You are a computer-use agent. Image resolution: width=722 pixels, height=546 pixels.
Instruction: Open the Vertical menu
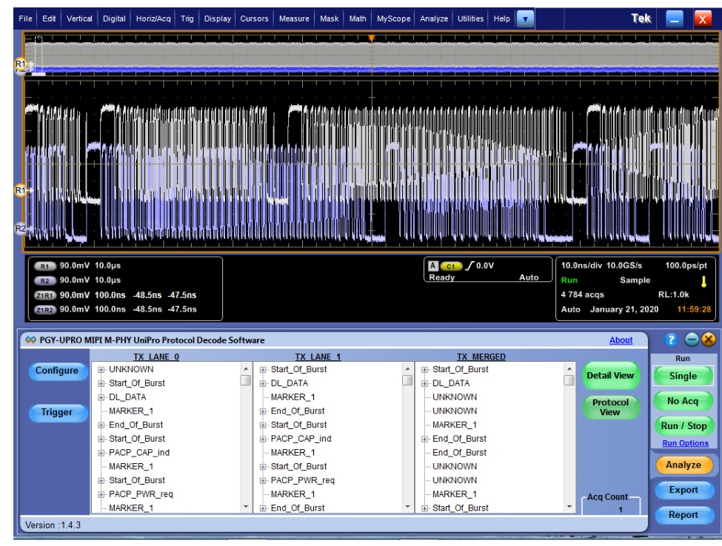[79, 18]
